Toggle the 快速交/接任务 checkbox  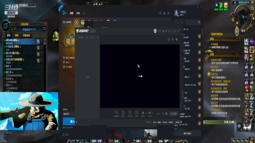(210, 34)
